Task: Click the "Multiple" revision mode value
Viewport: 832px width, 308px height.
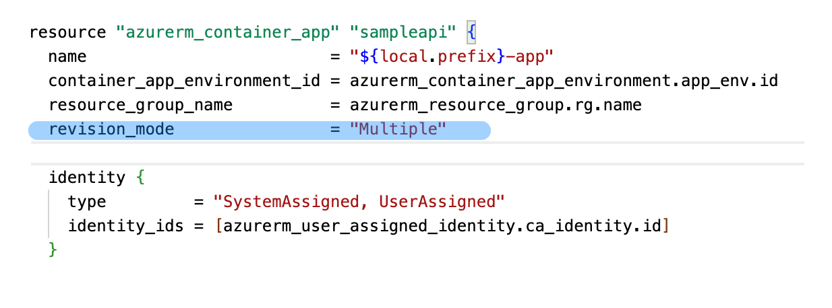Action: coord(398,130)
